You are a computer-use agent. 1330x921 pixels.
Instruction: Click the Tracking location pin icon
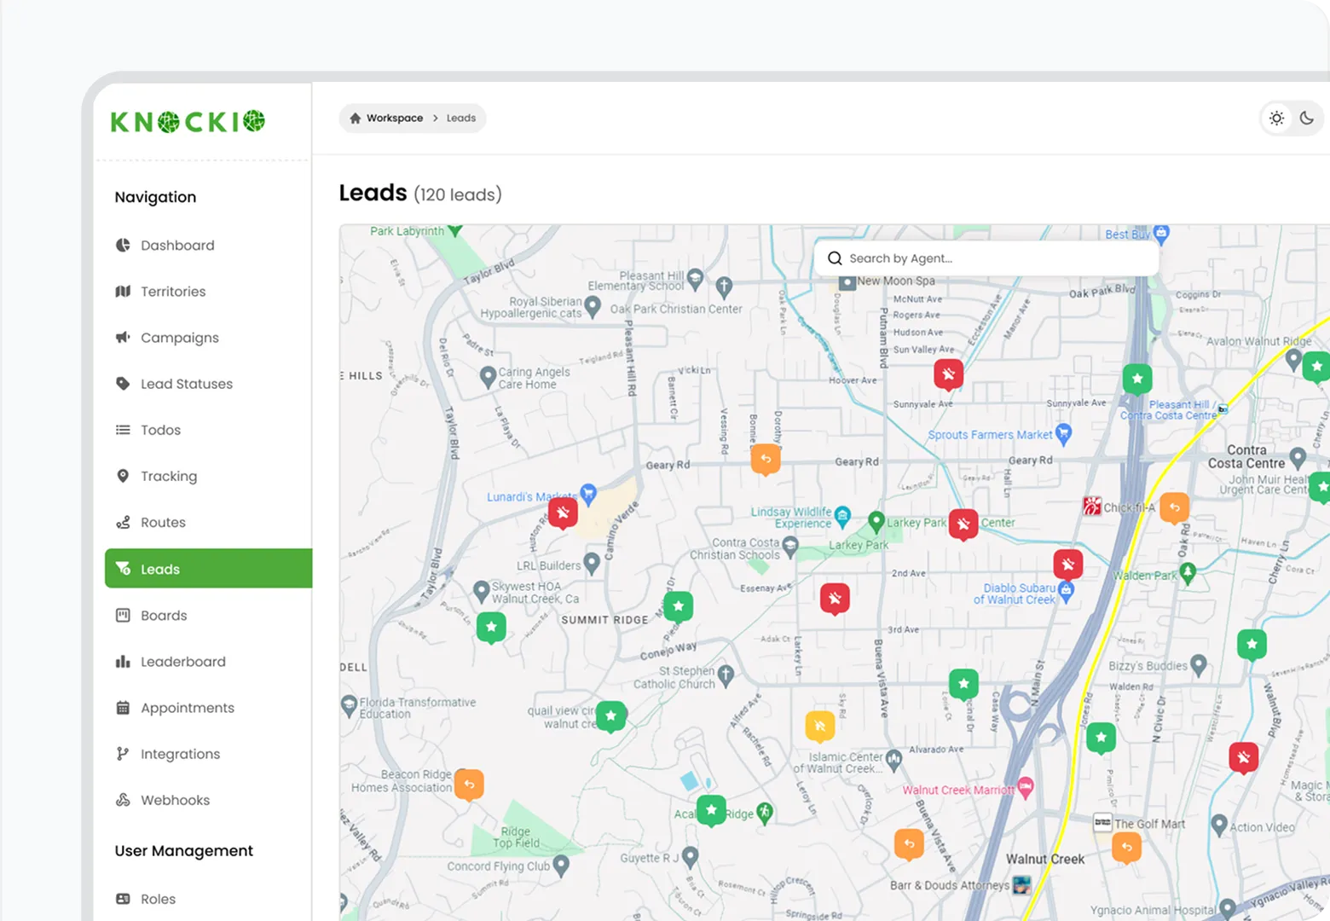click(123, 476)
